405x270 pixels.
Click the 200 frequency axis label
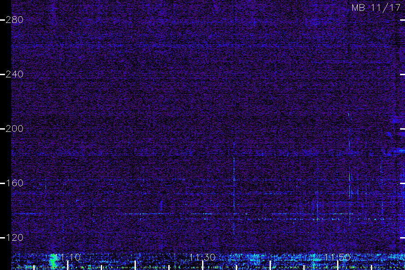tap(14, 129)
